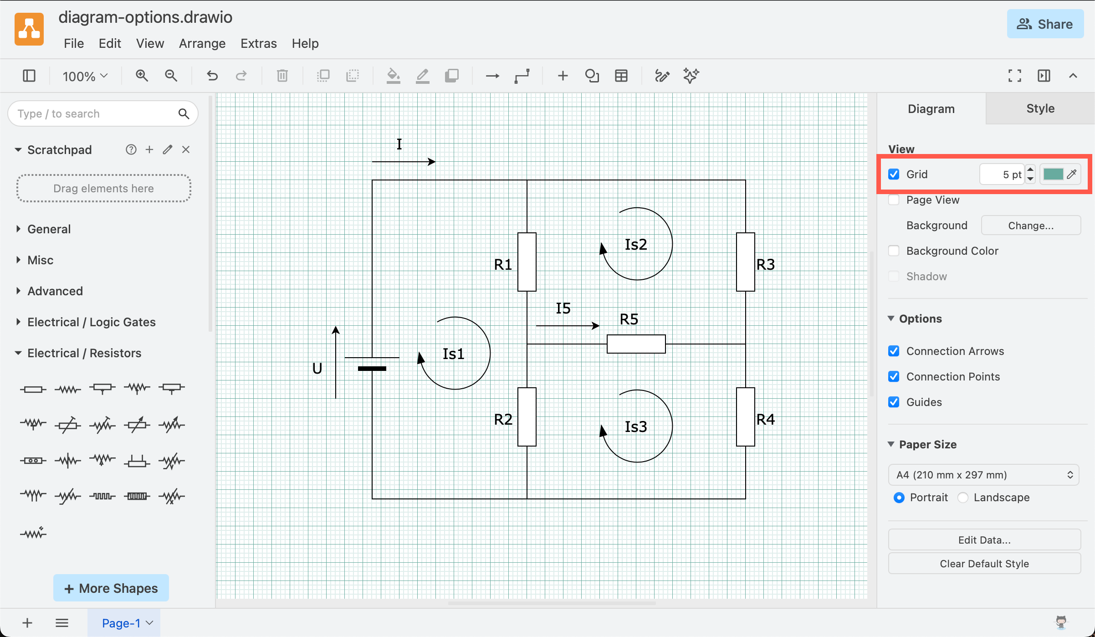This screenshot has height=637, width=1095.
Task: Click the Shadow toggle icon in toolbar
Action: 452,76
